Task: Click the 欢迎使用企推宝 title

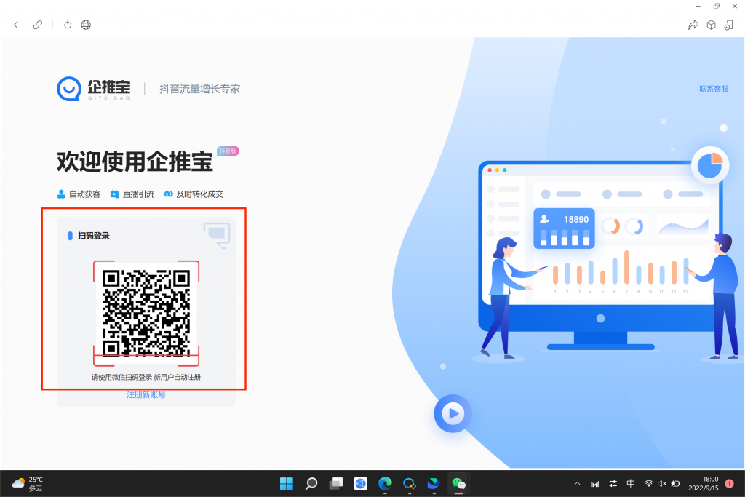Action: [135, 162]
